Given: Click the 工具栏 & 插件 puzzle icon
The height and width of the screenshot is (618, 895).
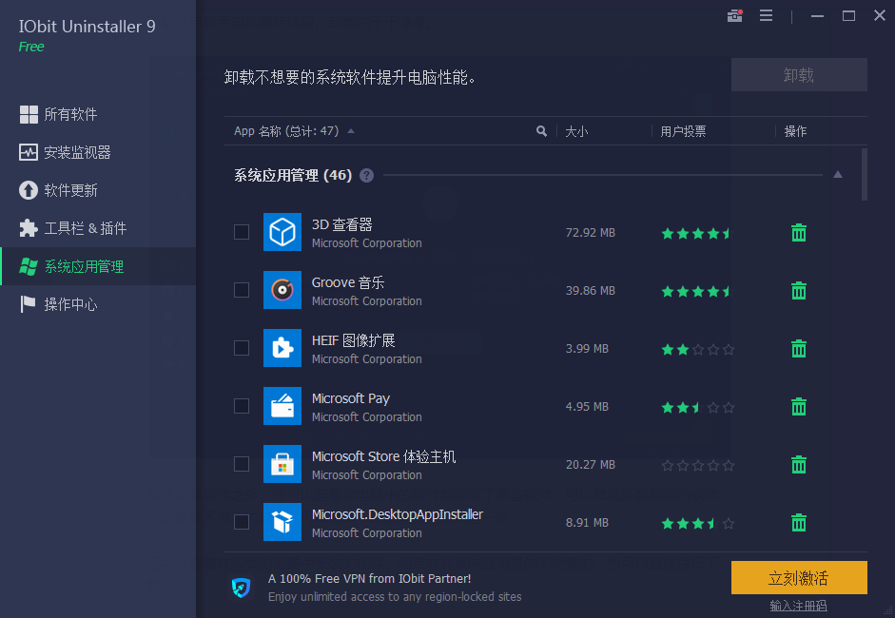Looking at the screenshot, I should (29, 228).
